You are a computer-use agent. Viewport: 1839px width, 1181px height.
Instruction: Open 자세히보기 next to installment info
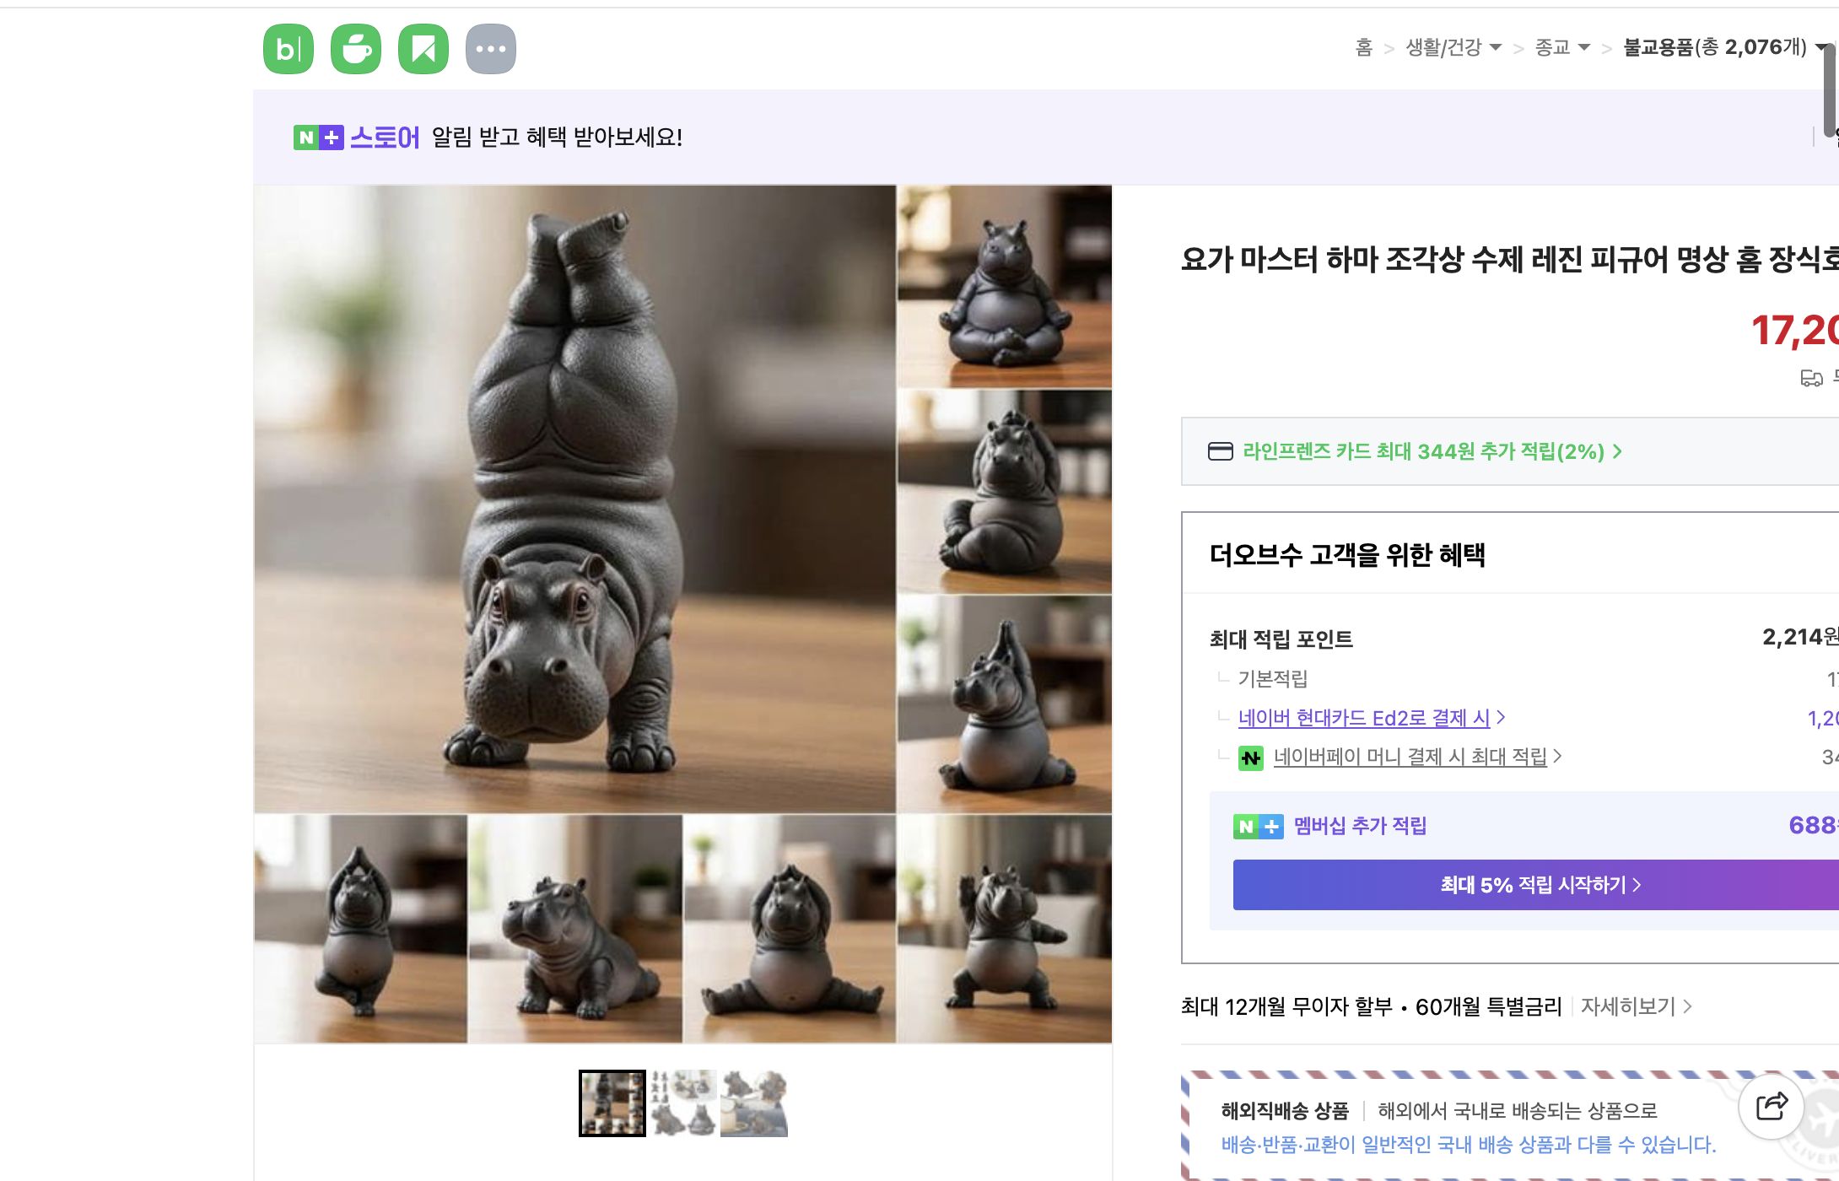click(1626, 1006)
